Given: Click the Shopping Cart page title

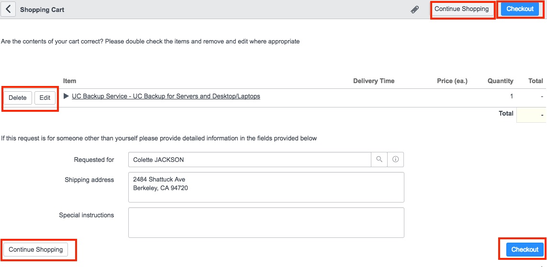Looking at the screenshot, I should point(42,10).
